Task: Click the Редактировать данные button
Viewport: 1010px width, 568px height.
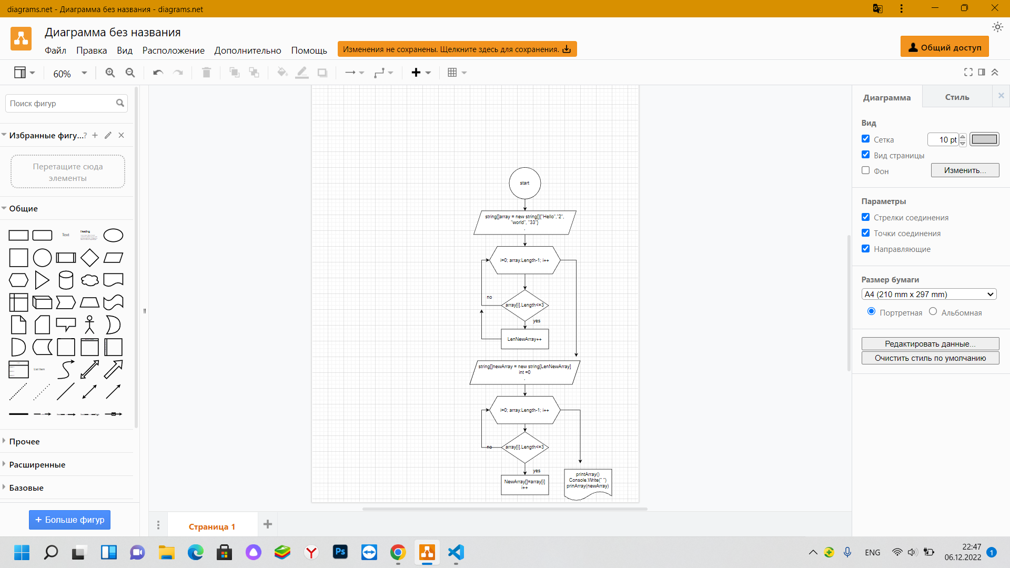Action: [x=930, y=343]
